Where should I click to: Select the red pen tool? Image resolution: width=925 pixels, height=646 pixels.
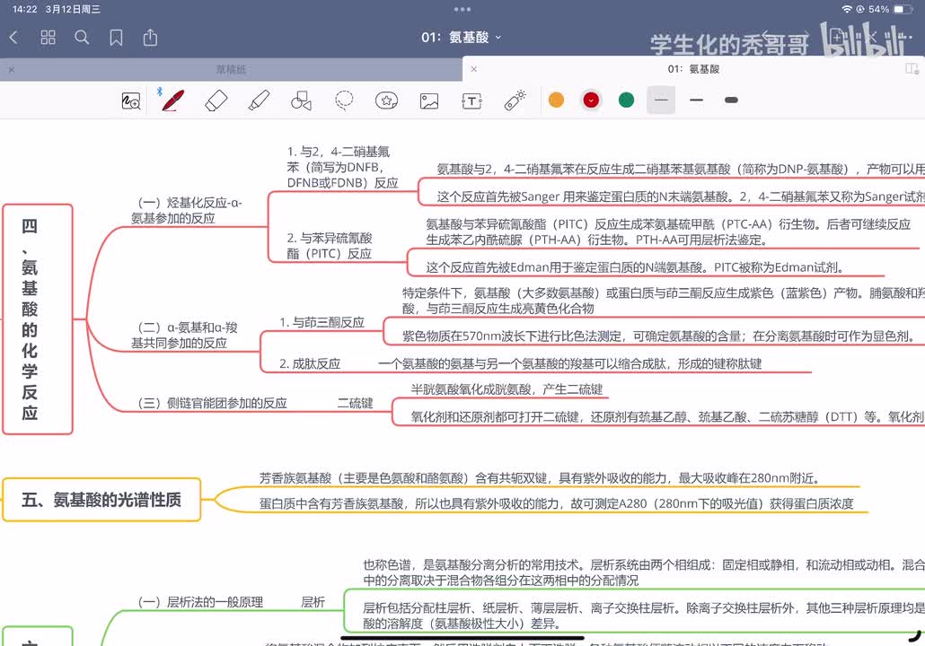[172, 100]
